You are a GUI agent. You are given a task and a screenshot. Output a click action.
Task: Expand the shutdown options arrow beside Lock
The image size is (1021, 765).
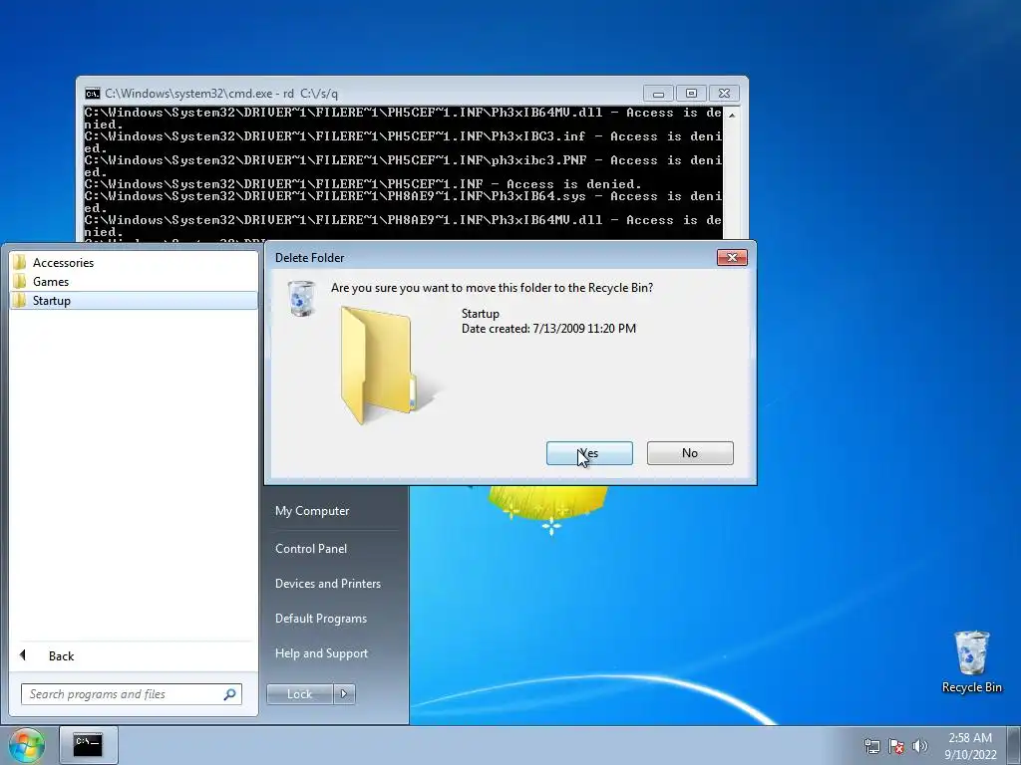344,694
